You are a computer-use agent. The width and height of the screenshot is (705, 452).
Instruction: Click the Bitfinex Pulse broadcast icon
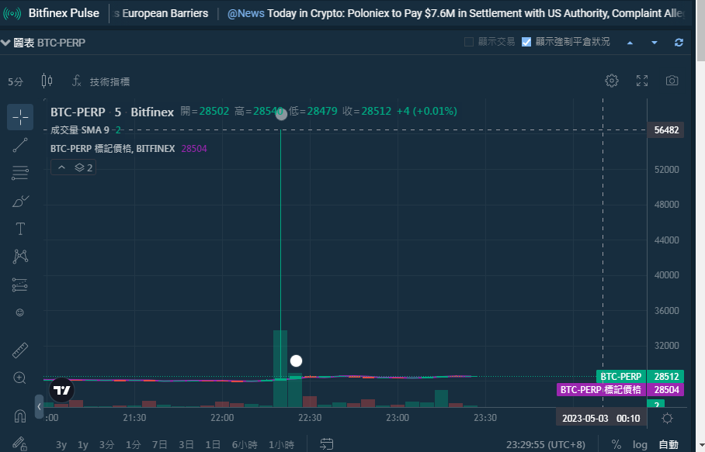pos(12,13)
